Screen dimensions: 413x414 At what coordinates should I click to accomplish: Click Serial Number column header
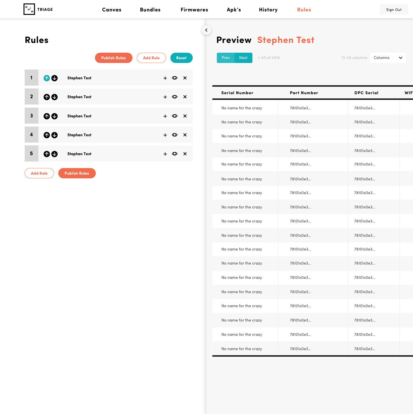point(237,93)
